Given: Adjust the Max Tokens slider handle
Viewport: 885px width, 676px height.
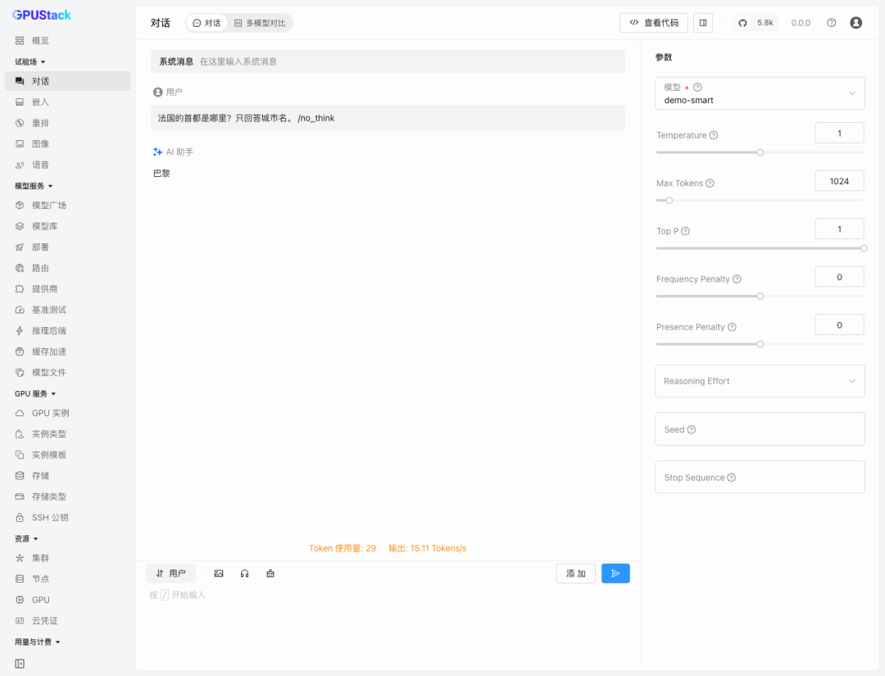Looking at the screenshot, I should 669,200.
